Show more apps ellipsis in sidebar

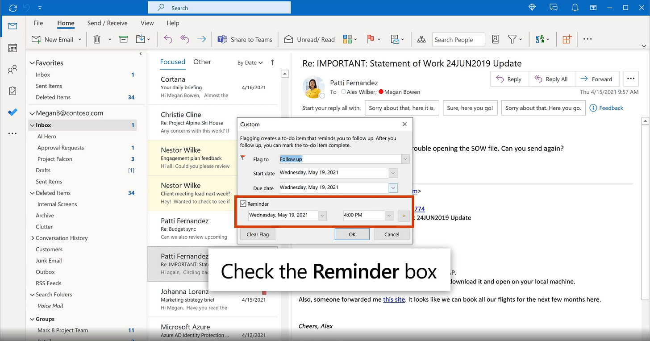click(12, 133)
